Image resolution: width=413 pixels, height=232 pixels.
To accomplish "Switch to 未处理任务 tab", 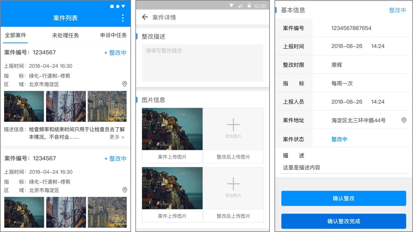I will (x=66, y=35).
